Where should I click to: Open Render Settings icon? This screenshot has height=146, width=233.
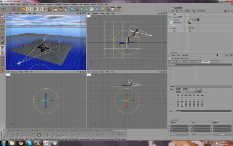point(66,9)
